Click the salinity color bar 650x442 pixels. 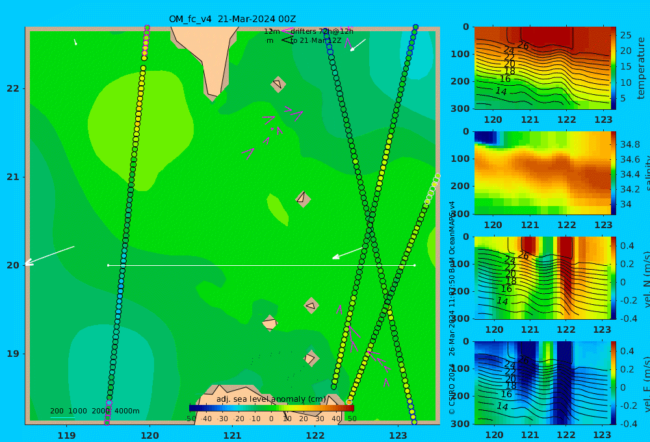click(x=614, y=173)
